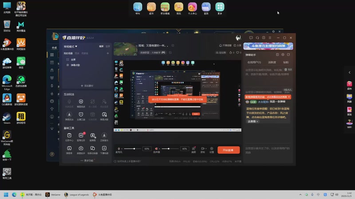Open the 正版音乐 music download tool
This screenshot has height=199, width=355.
[104, 137]
